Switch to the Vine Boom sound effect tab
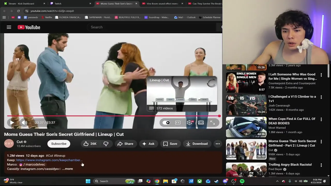 point(162,4)
